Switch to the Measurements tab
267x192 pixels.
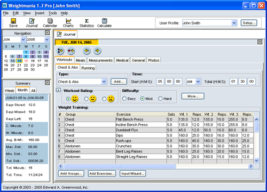[x=100, y=60]
